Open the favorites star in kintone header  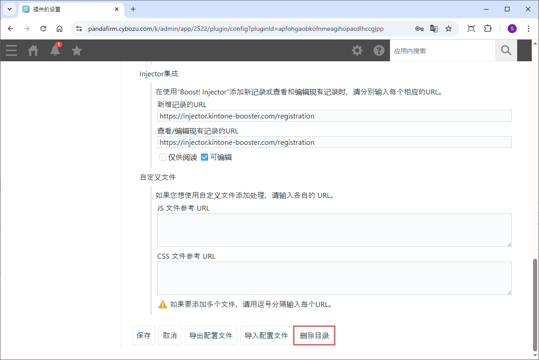click(77, 50)
